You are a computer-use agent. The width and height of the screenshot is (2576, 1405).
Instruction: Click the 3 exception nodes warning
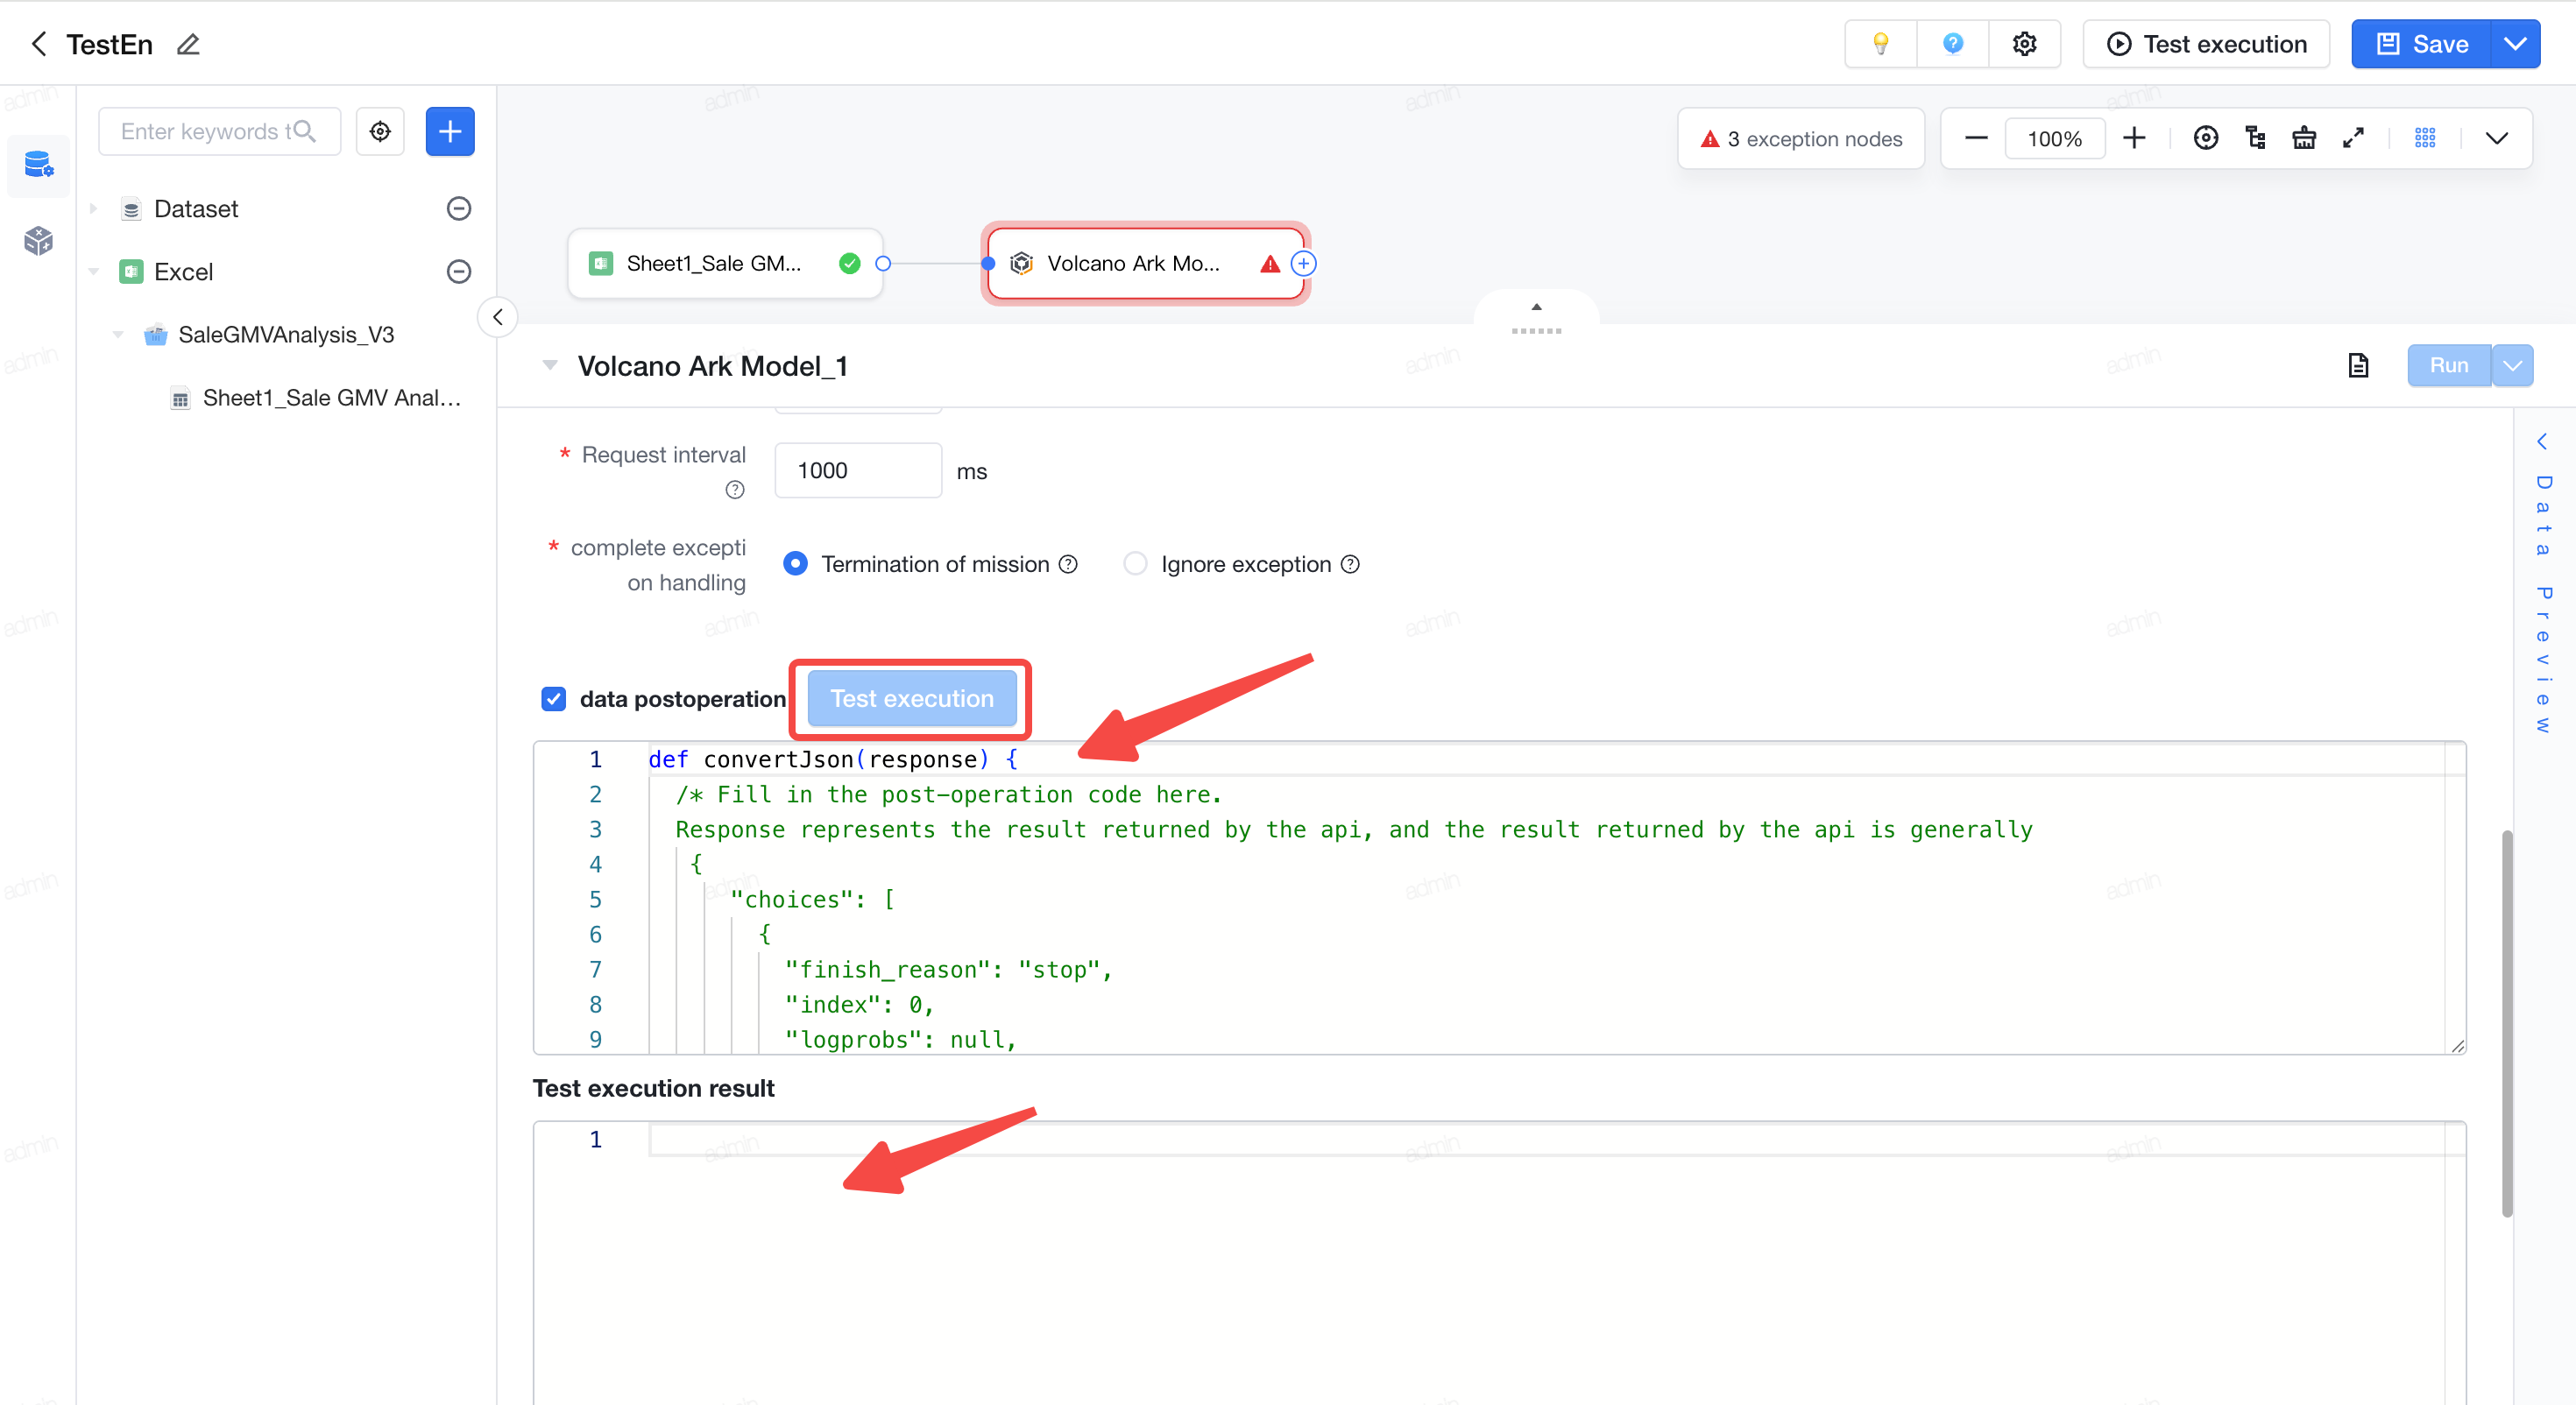click(x=1801, y=139)
